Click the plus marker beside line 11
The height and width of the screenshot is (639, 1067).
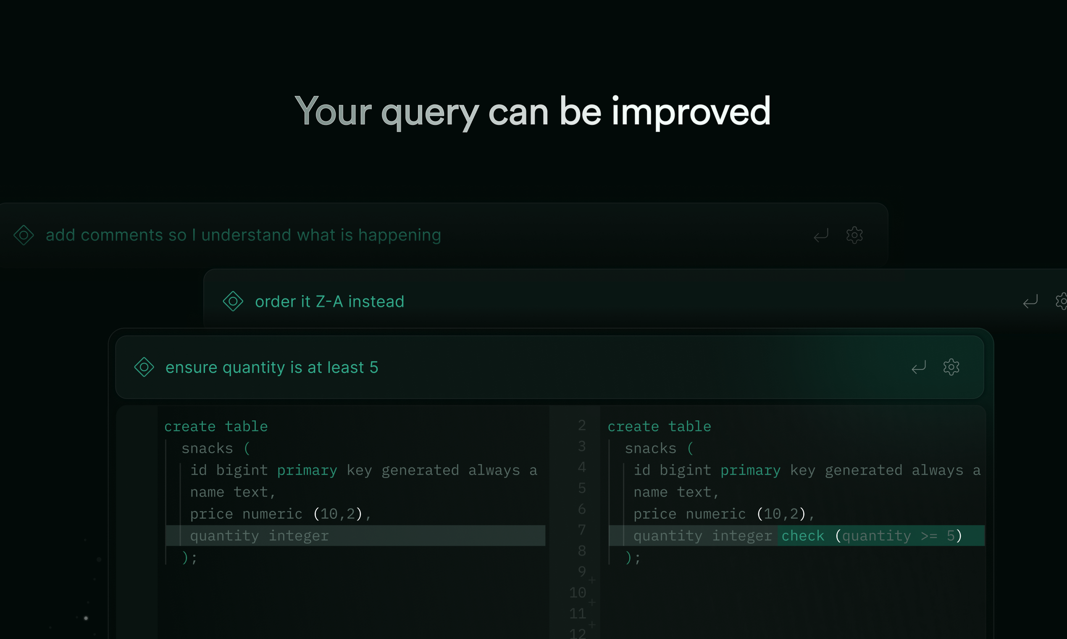click(592, 624)
